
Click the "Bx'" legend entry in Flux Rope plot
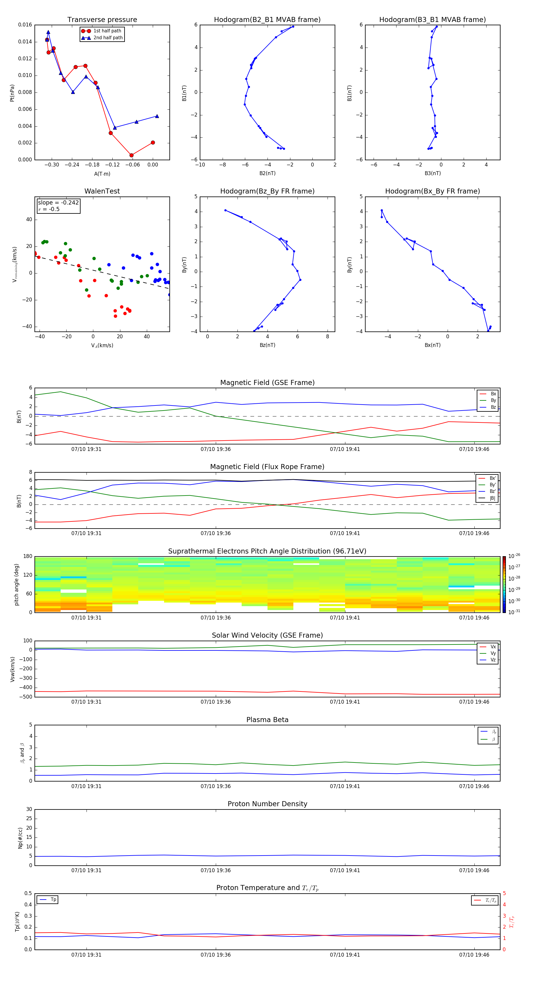point(487,478)
